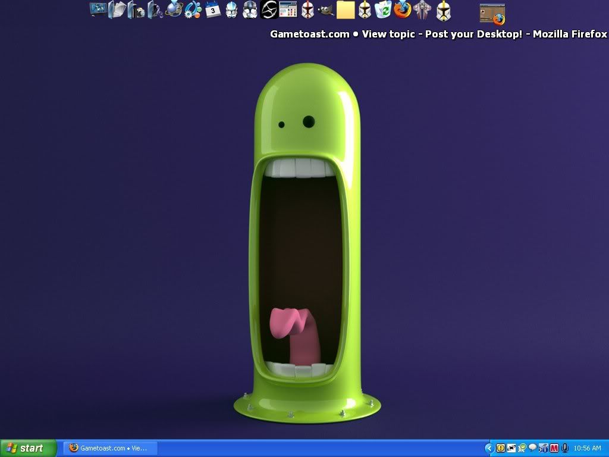
Task: Open the calendar icon showing 3
Action: (x=212, y=10)
